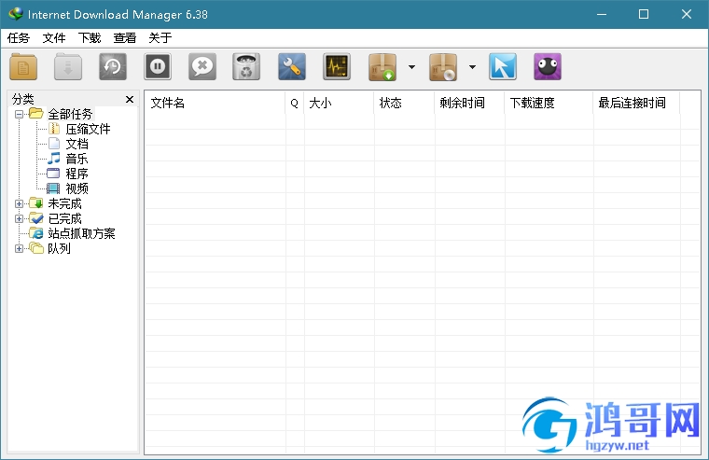Sort by the 文件名 column header
Image resolution: width=709 pixels, height=460 pixels.
click(215, 104)
